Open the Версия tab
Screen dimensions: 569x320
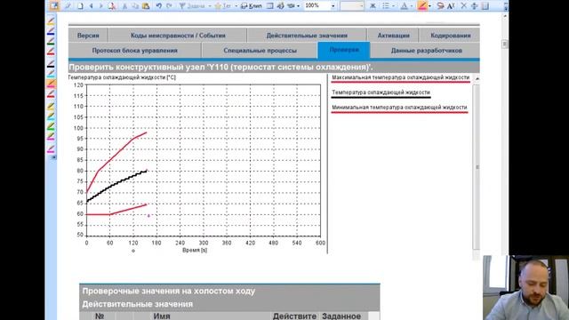88,36
